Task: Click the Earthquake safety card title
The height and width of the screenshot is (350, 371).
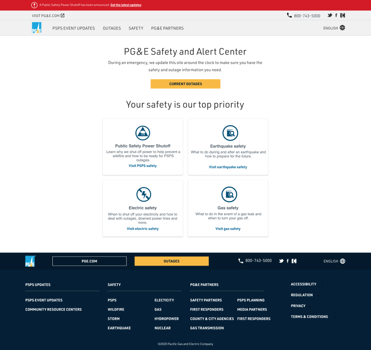Action: tap(228, 146)
